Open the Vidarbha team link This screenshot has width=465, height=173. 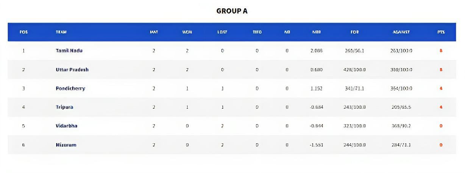coord(66,126)
